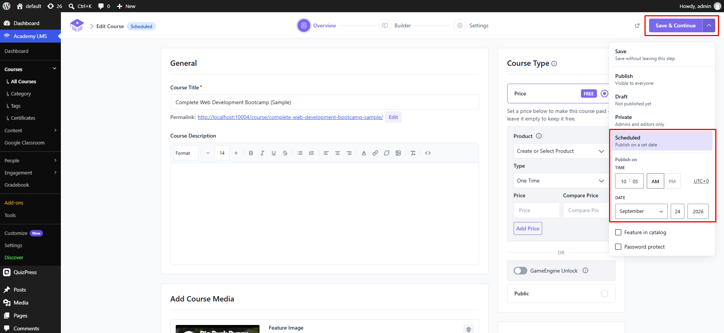Toggle underline in editor toolbar

pyautogui.click(x=274, y=153)
